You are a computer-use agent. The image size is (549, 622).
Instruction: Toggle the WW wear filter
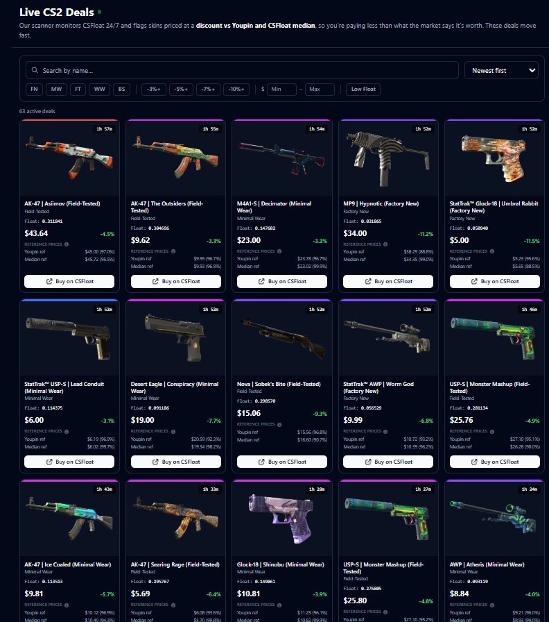[x=99, y=90]
